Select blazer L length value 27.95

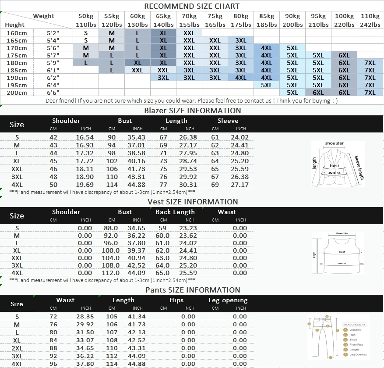(188, 153)
